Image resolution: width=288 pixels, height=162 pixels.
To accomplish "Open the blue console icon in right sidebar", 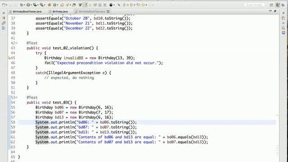I will pos(283,33).
